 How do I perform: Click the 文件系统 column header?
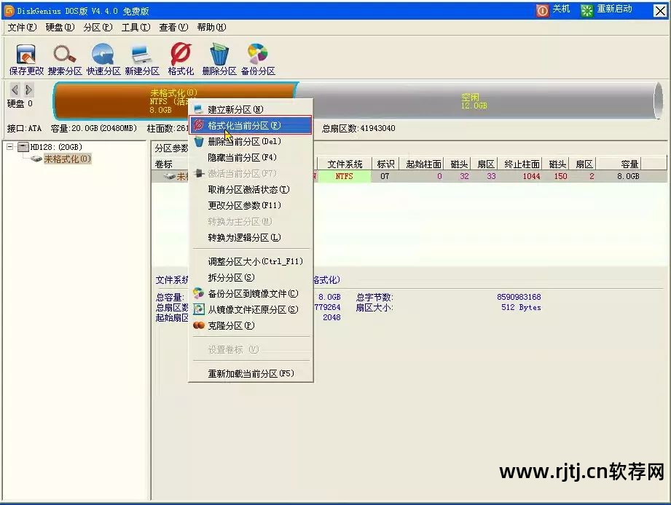(345, 164)
